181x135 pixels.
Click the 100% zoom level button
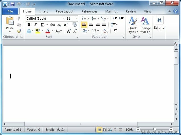point(129,130)
